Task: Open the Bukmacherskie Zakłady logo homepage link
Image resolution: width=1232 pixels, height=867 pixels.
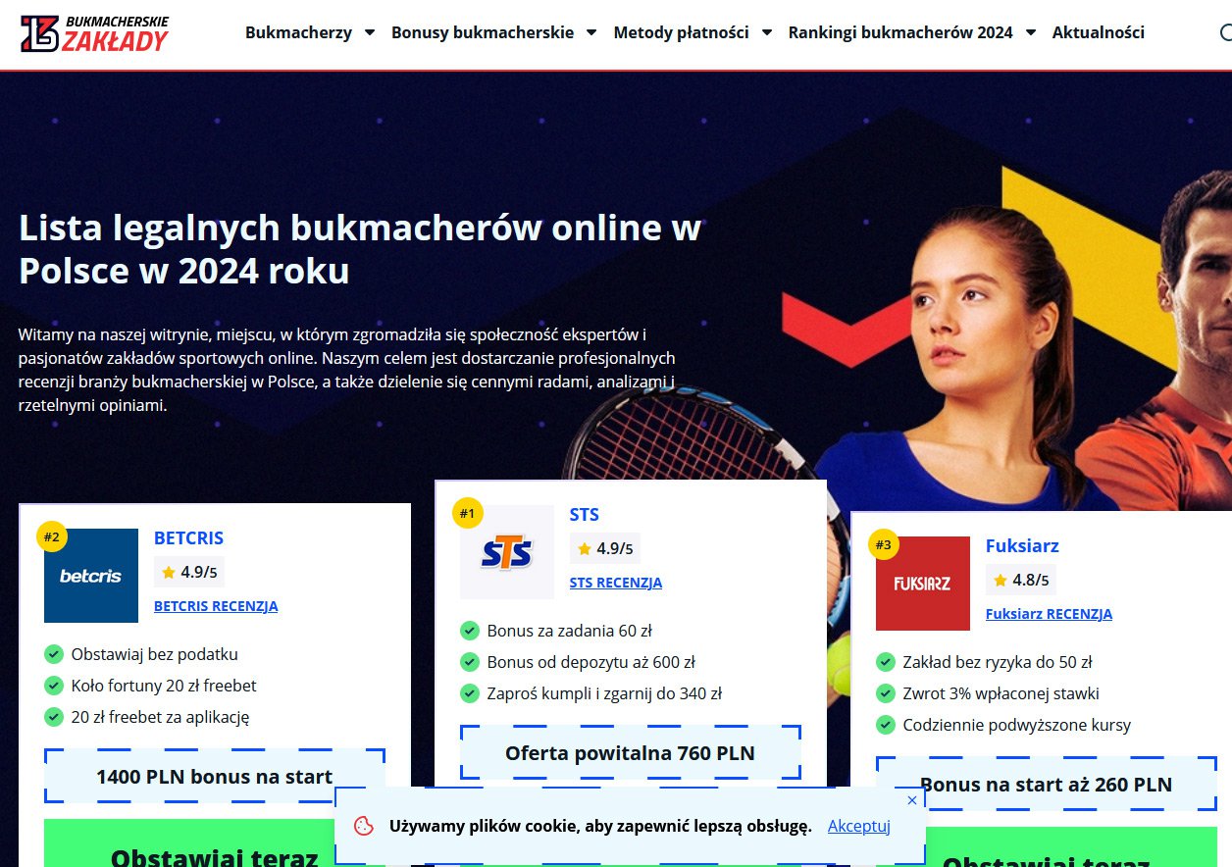Action: coord(94,33)
